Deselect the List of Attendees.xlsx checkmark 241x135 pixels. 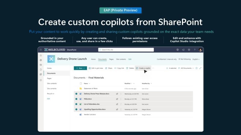click(x=76, y=104)
